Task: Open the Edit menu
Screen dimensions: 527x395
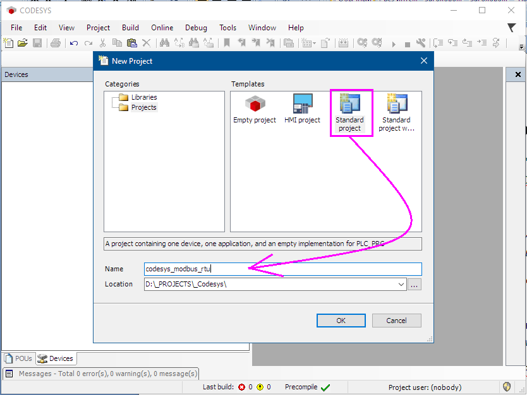Action: [40, 28]
